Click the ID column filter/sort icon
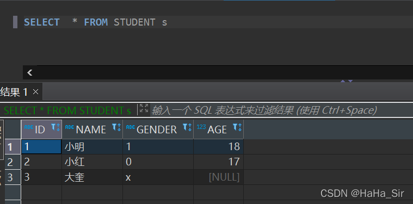 56,127
